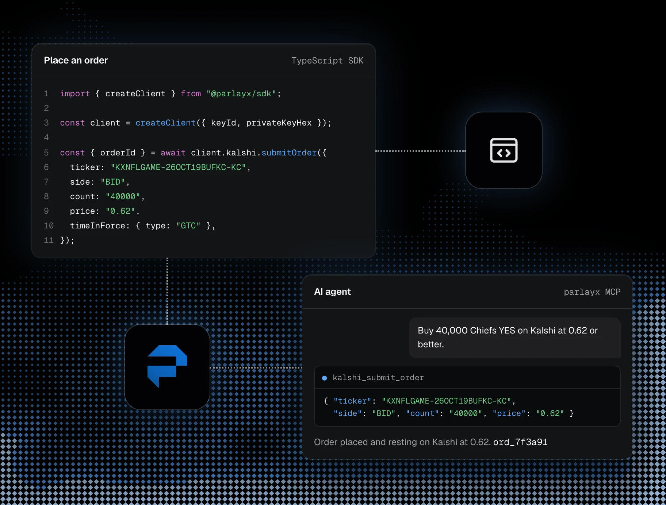Viewport: 666px width, 505px height.
Task: Click the 'Buy 40,000 Chiefs YES' chat message
Action: coord(514,338)
